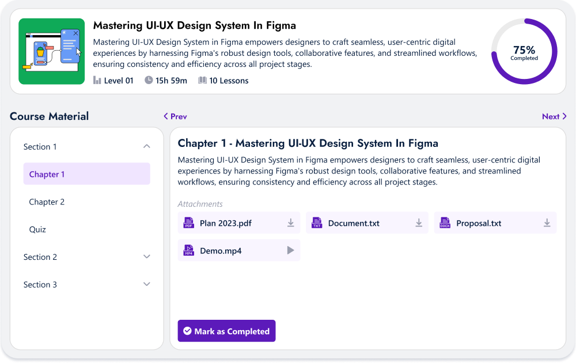Click the TXT file icon for Document.txt
Image resolution: width=576 pixels, height=363 pixels.
coord(317,223)
